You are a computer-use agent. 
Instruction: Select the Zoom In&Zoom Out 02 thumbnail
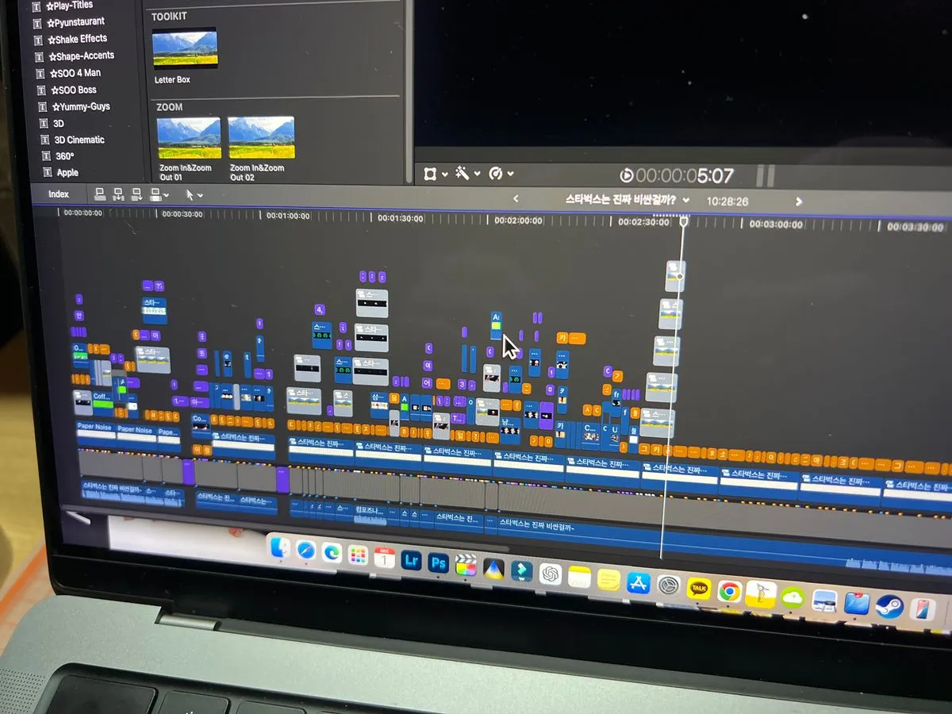coord(261,139)
